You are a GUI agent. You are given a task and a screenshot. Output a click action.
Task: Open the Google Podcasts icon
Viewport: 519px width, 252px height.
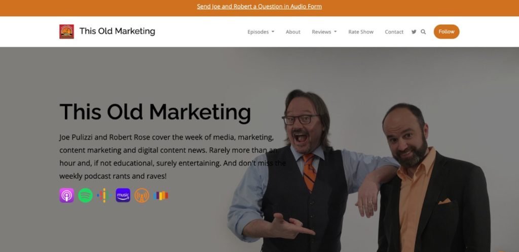[104, 195]
